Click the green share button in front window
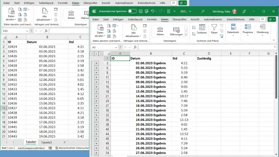The width and height of the screenshot is (279, 157). point(272,19)
